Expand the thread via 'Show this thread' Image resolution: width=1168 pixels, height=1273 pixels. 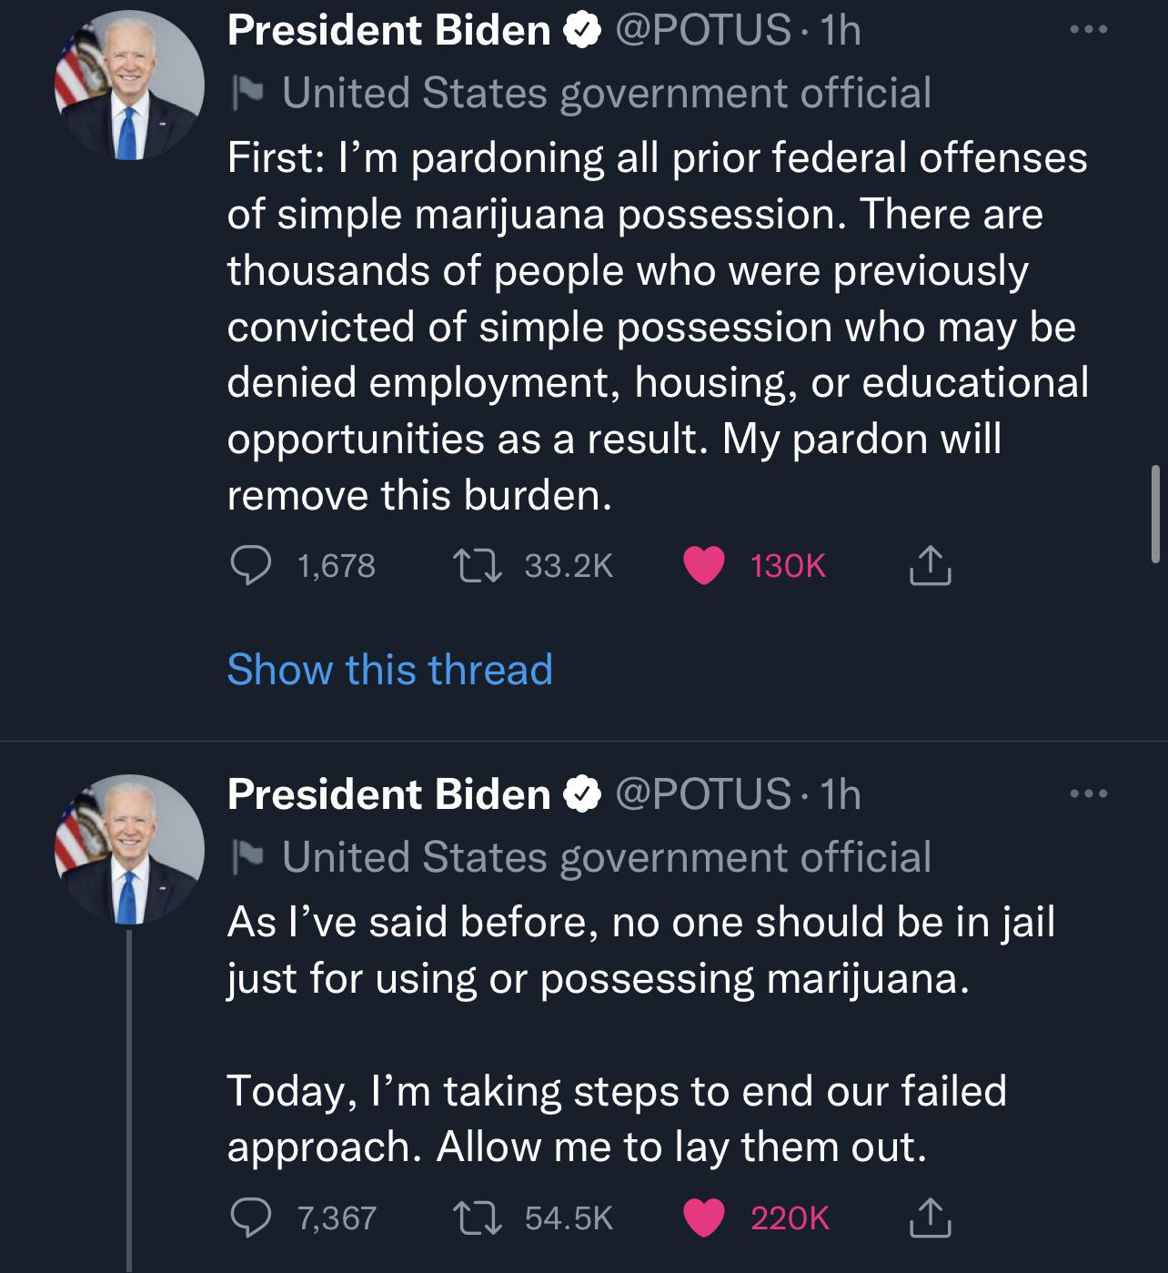[389, 671]
